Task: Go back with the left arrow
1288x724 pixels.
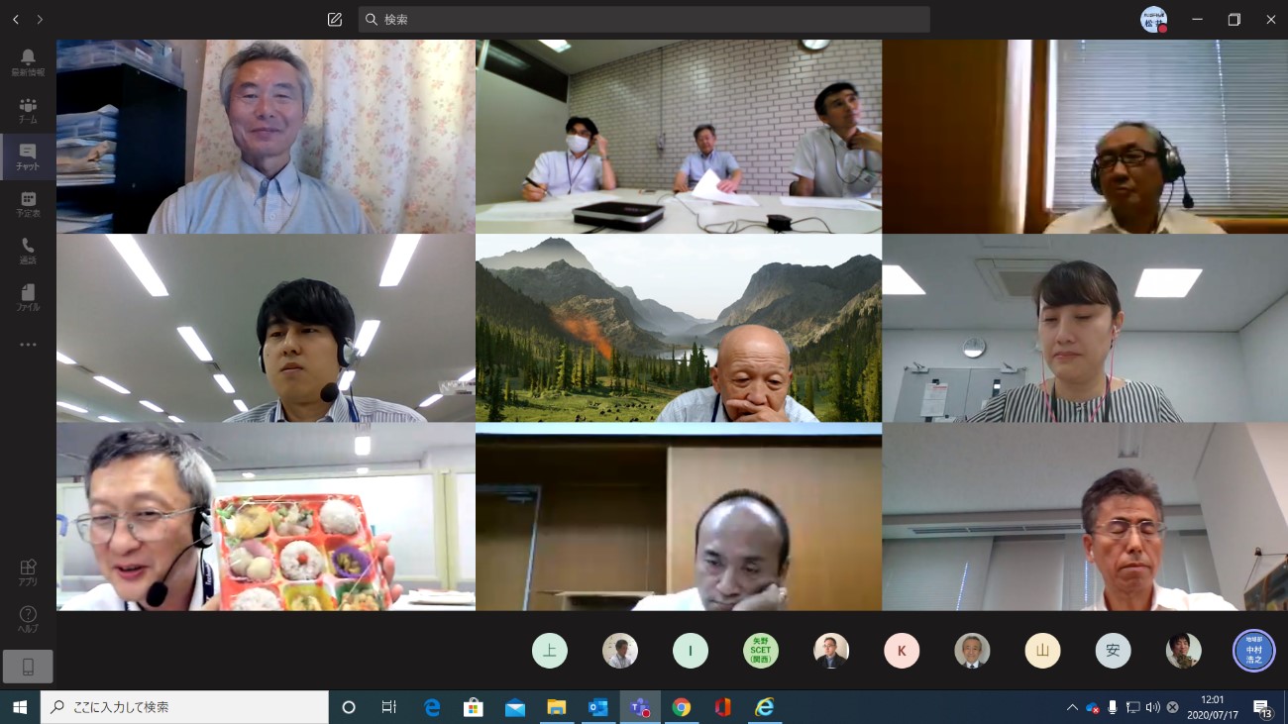Action: tap(16, 20)
